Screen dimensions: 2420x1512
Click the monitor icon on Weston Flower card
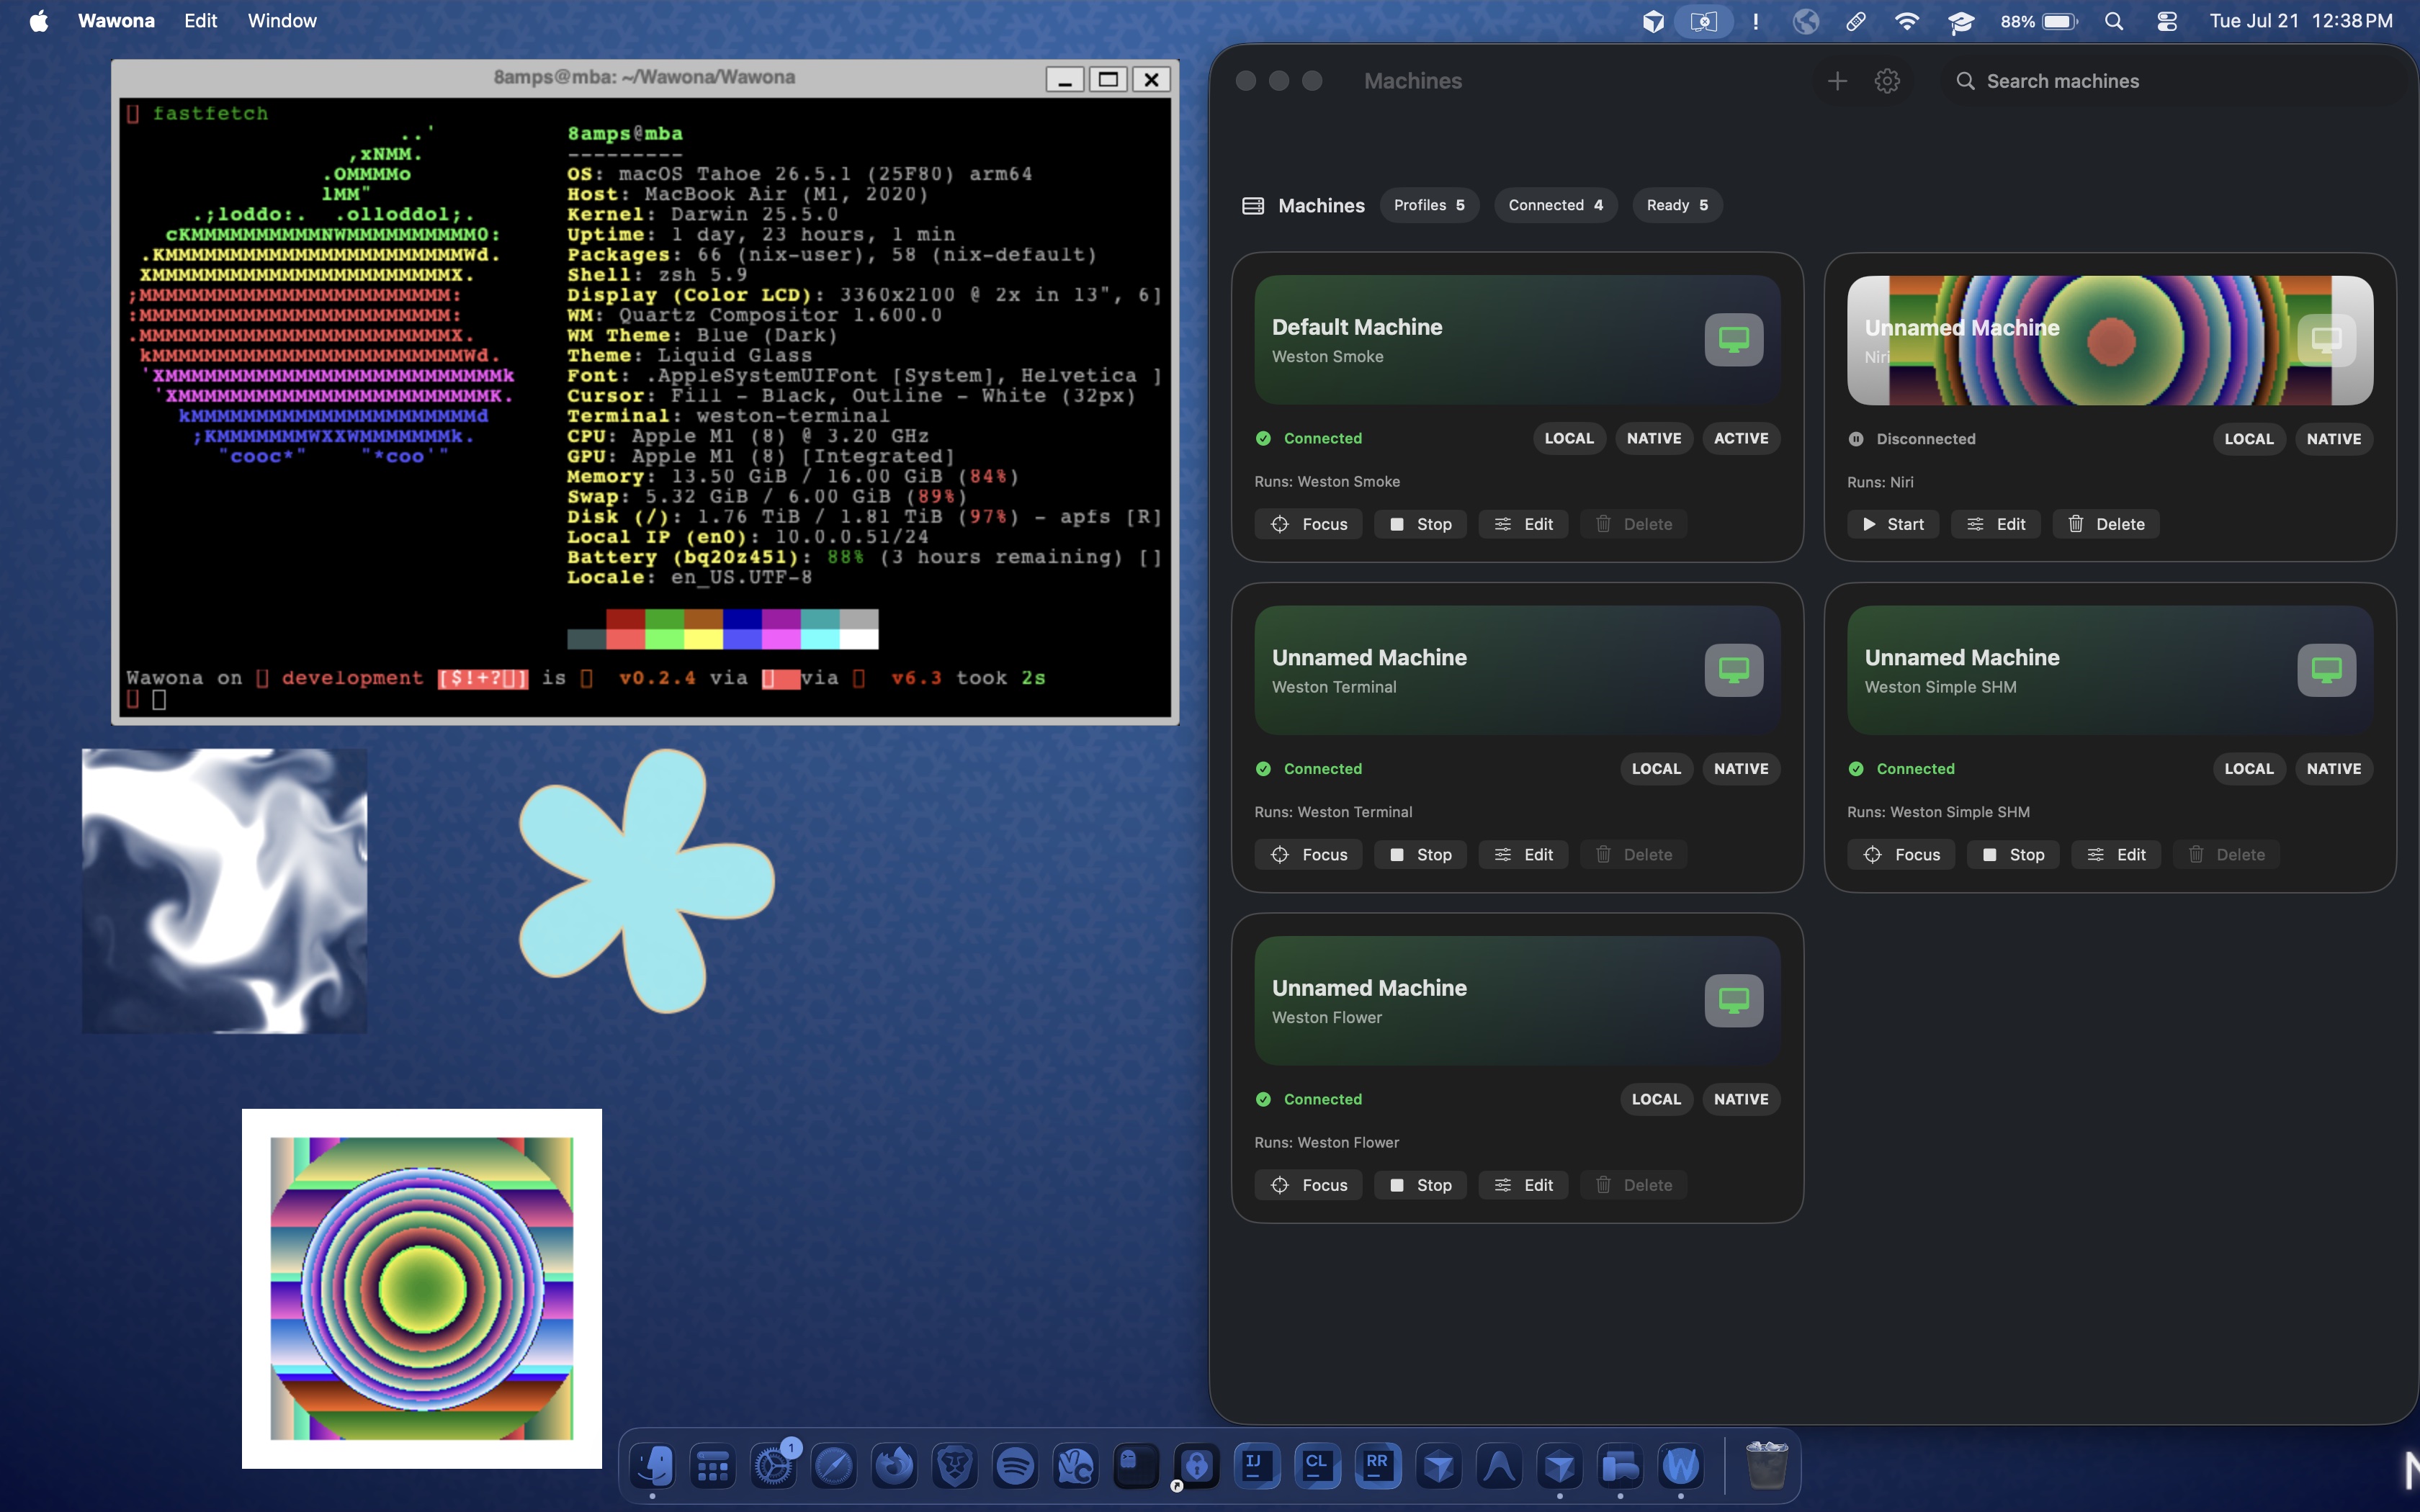pyautogui.click(x=1734, y=1000)
